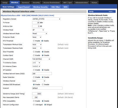Select Basic Settings sub-tab
This screenshot has height=108, width=118.
click(x=8, y=7)
